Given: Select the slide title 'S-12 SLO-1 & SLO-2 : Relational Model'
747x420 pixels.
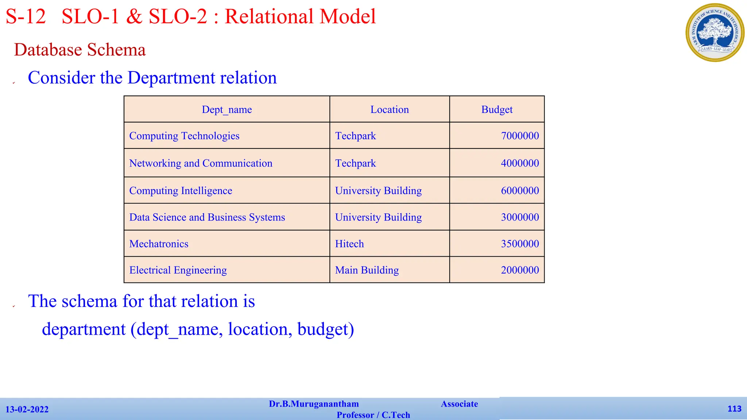Looking at the screenshot, I should pos(191,17).
